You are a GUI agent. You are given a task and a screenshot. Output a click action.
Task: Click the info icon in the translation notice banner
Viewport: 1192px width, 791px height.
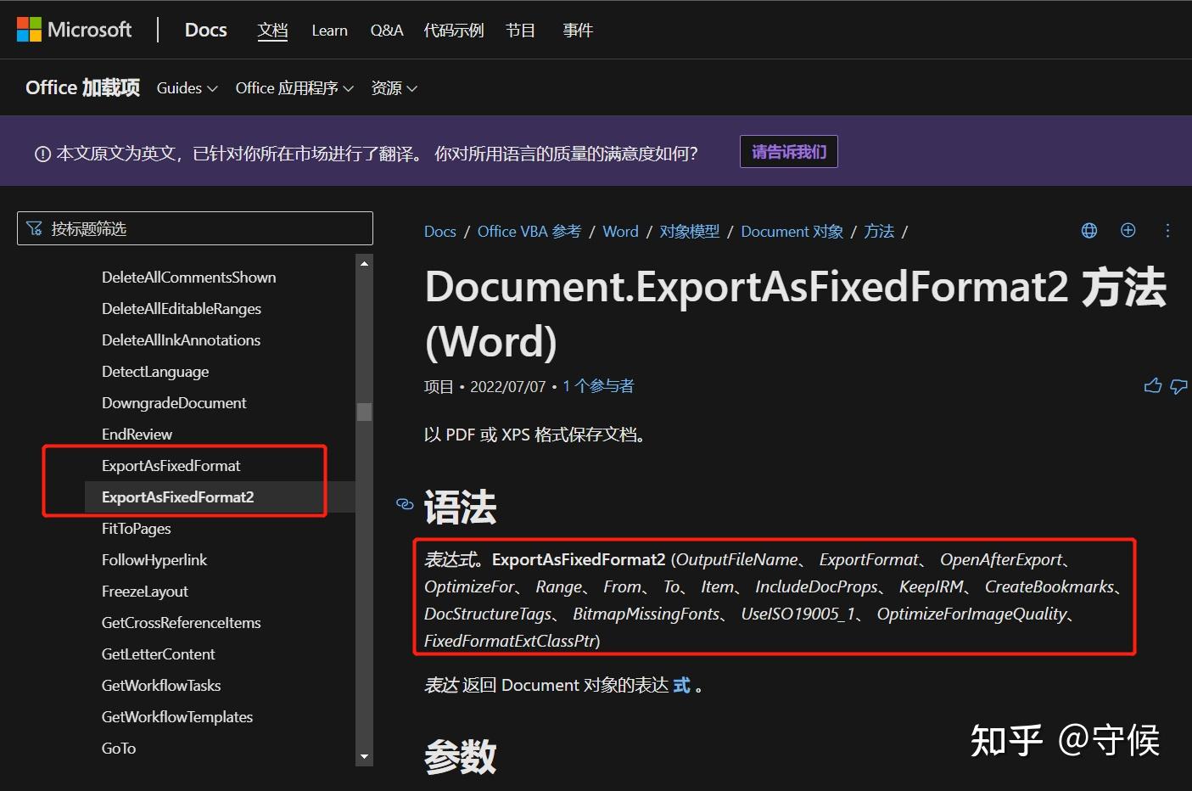coord(42,153)
